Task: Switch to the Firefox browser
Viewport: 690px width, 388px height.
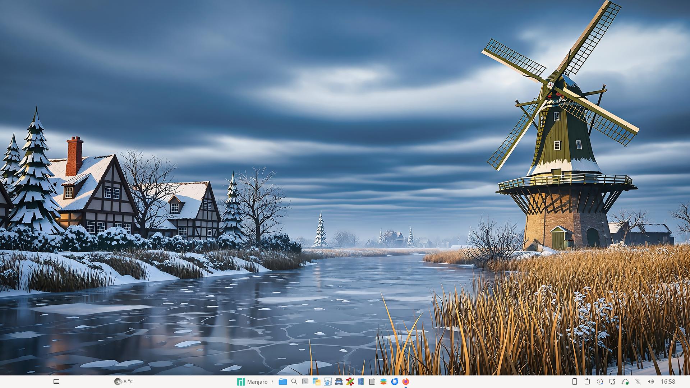Action: tap(406, 382)
